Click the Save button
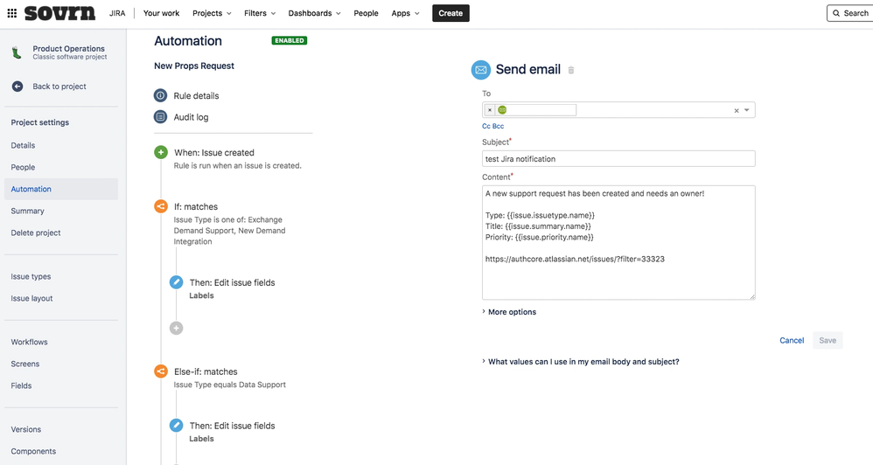Image resolution: width=873 pixels, height=465 pixels. click(x=828, y=340)
